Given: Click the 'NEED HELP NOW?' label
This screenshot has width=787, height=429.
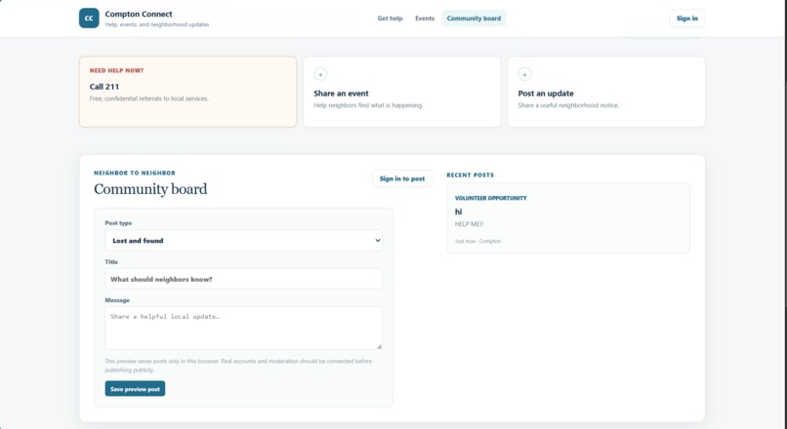Looking at the screenshot, I should coord(116,70).
